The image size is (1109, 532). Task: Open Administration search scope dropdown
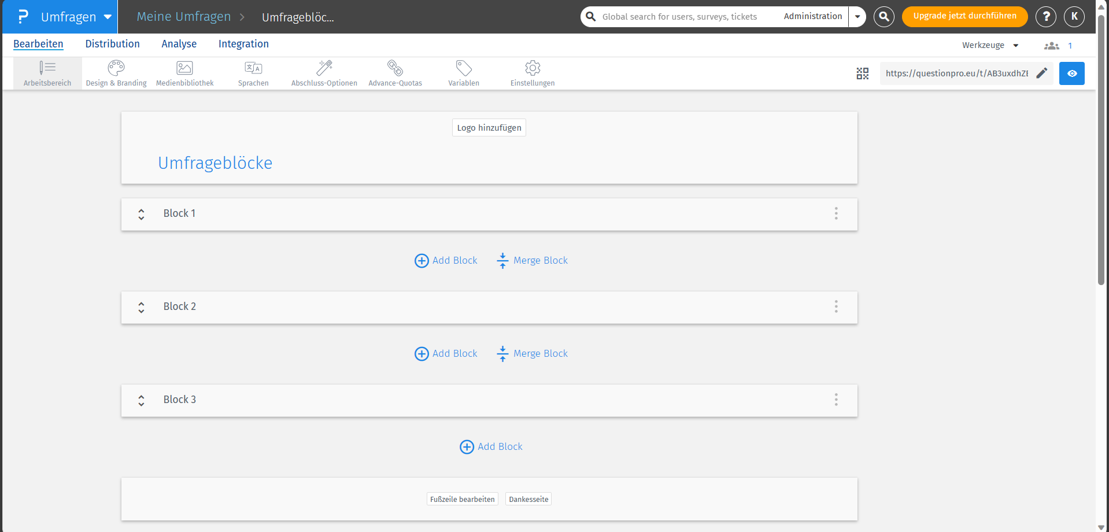pos(857,17)
